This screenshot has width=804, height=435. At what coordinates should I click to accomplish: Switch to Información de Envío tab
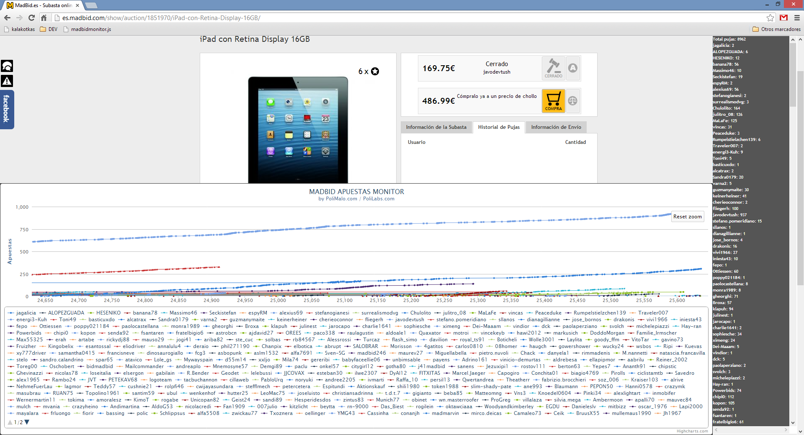(556, 127)
